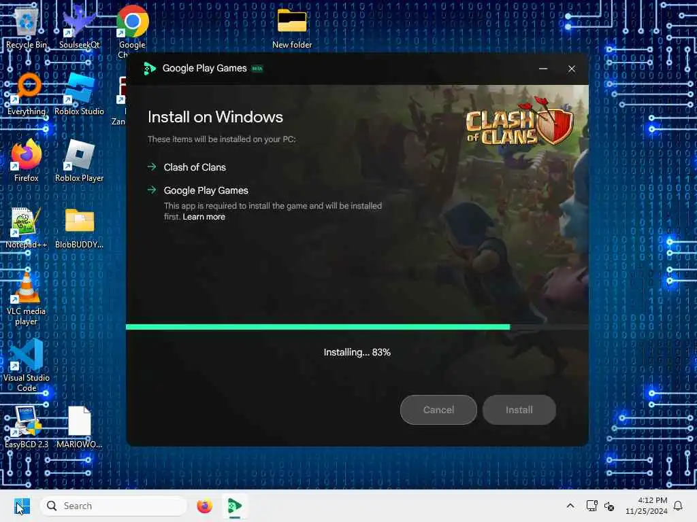Click the muted volume tray icon
The height and width of the screenshot is (522, 697).
609,506
